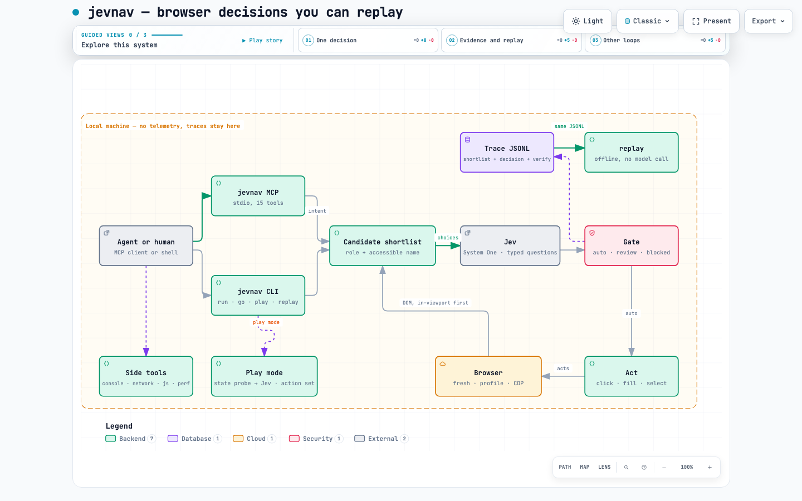Viewport: 802px width, 501px height.
Task: Click the guided views progress bar
Action: 167,35
